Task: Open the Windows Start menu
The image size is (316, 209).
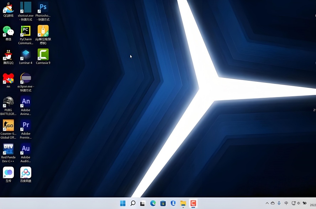Action: [x=123, y=203]
